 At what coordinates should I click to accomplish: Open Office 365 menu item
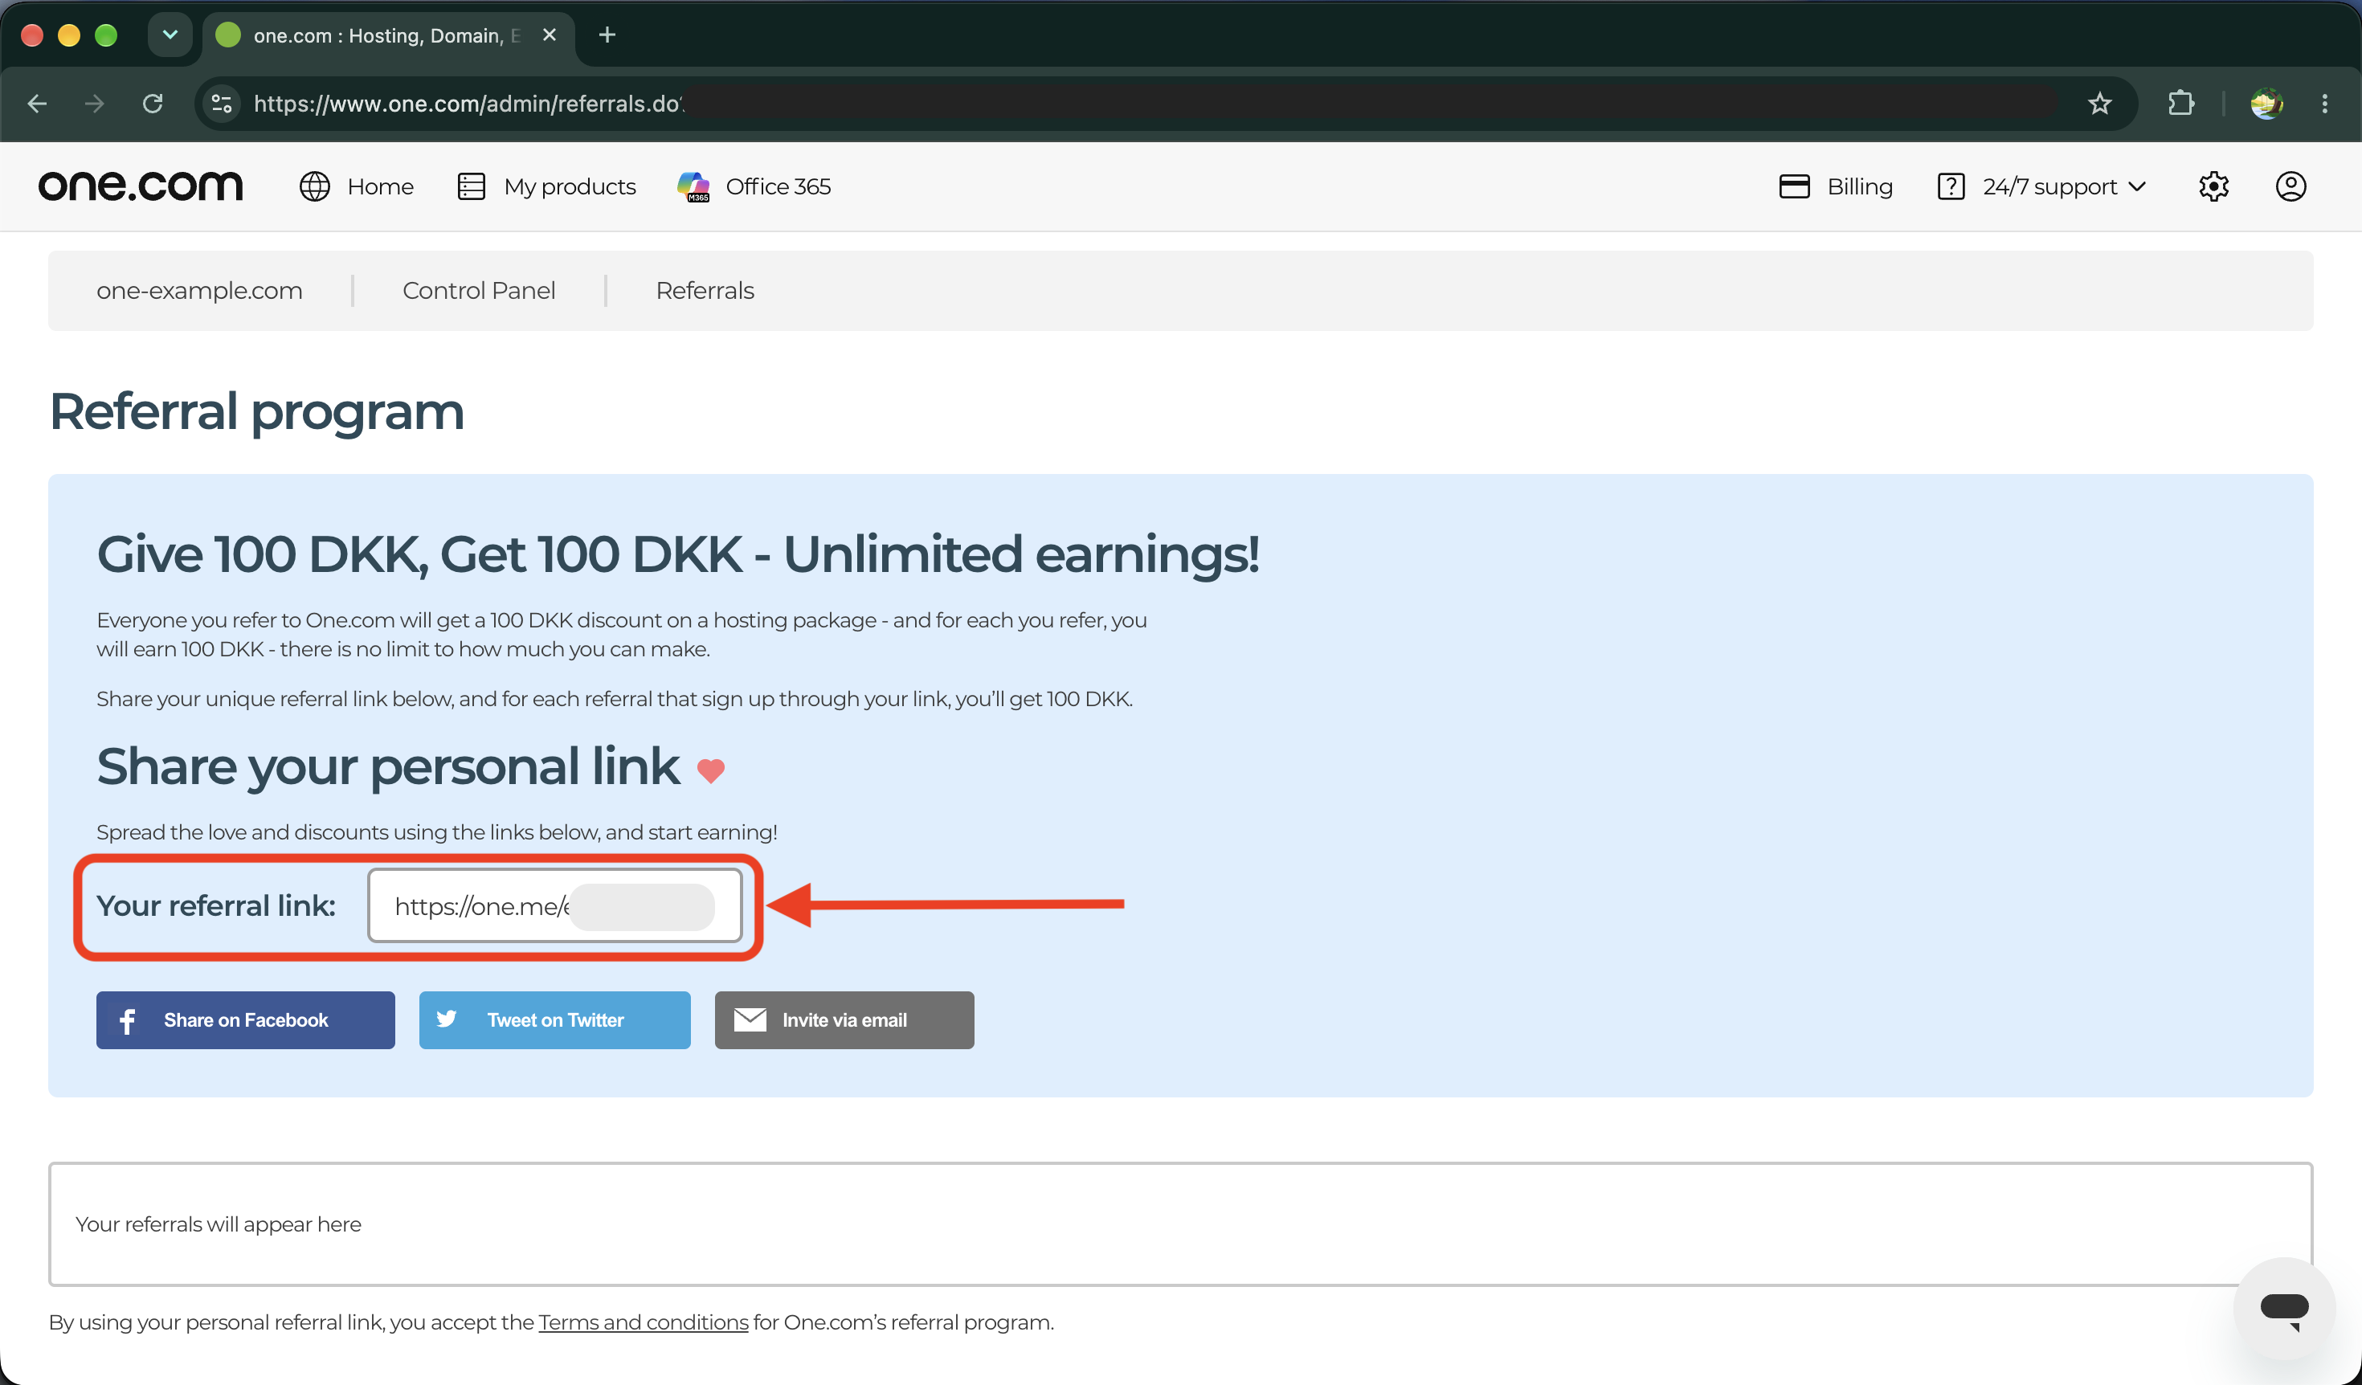778,186
